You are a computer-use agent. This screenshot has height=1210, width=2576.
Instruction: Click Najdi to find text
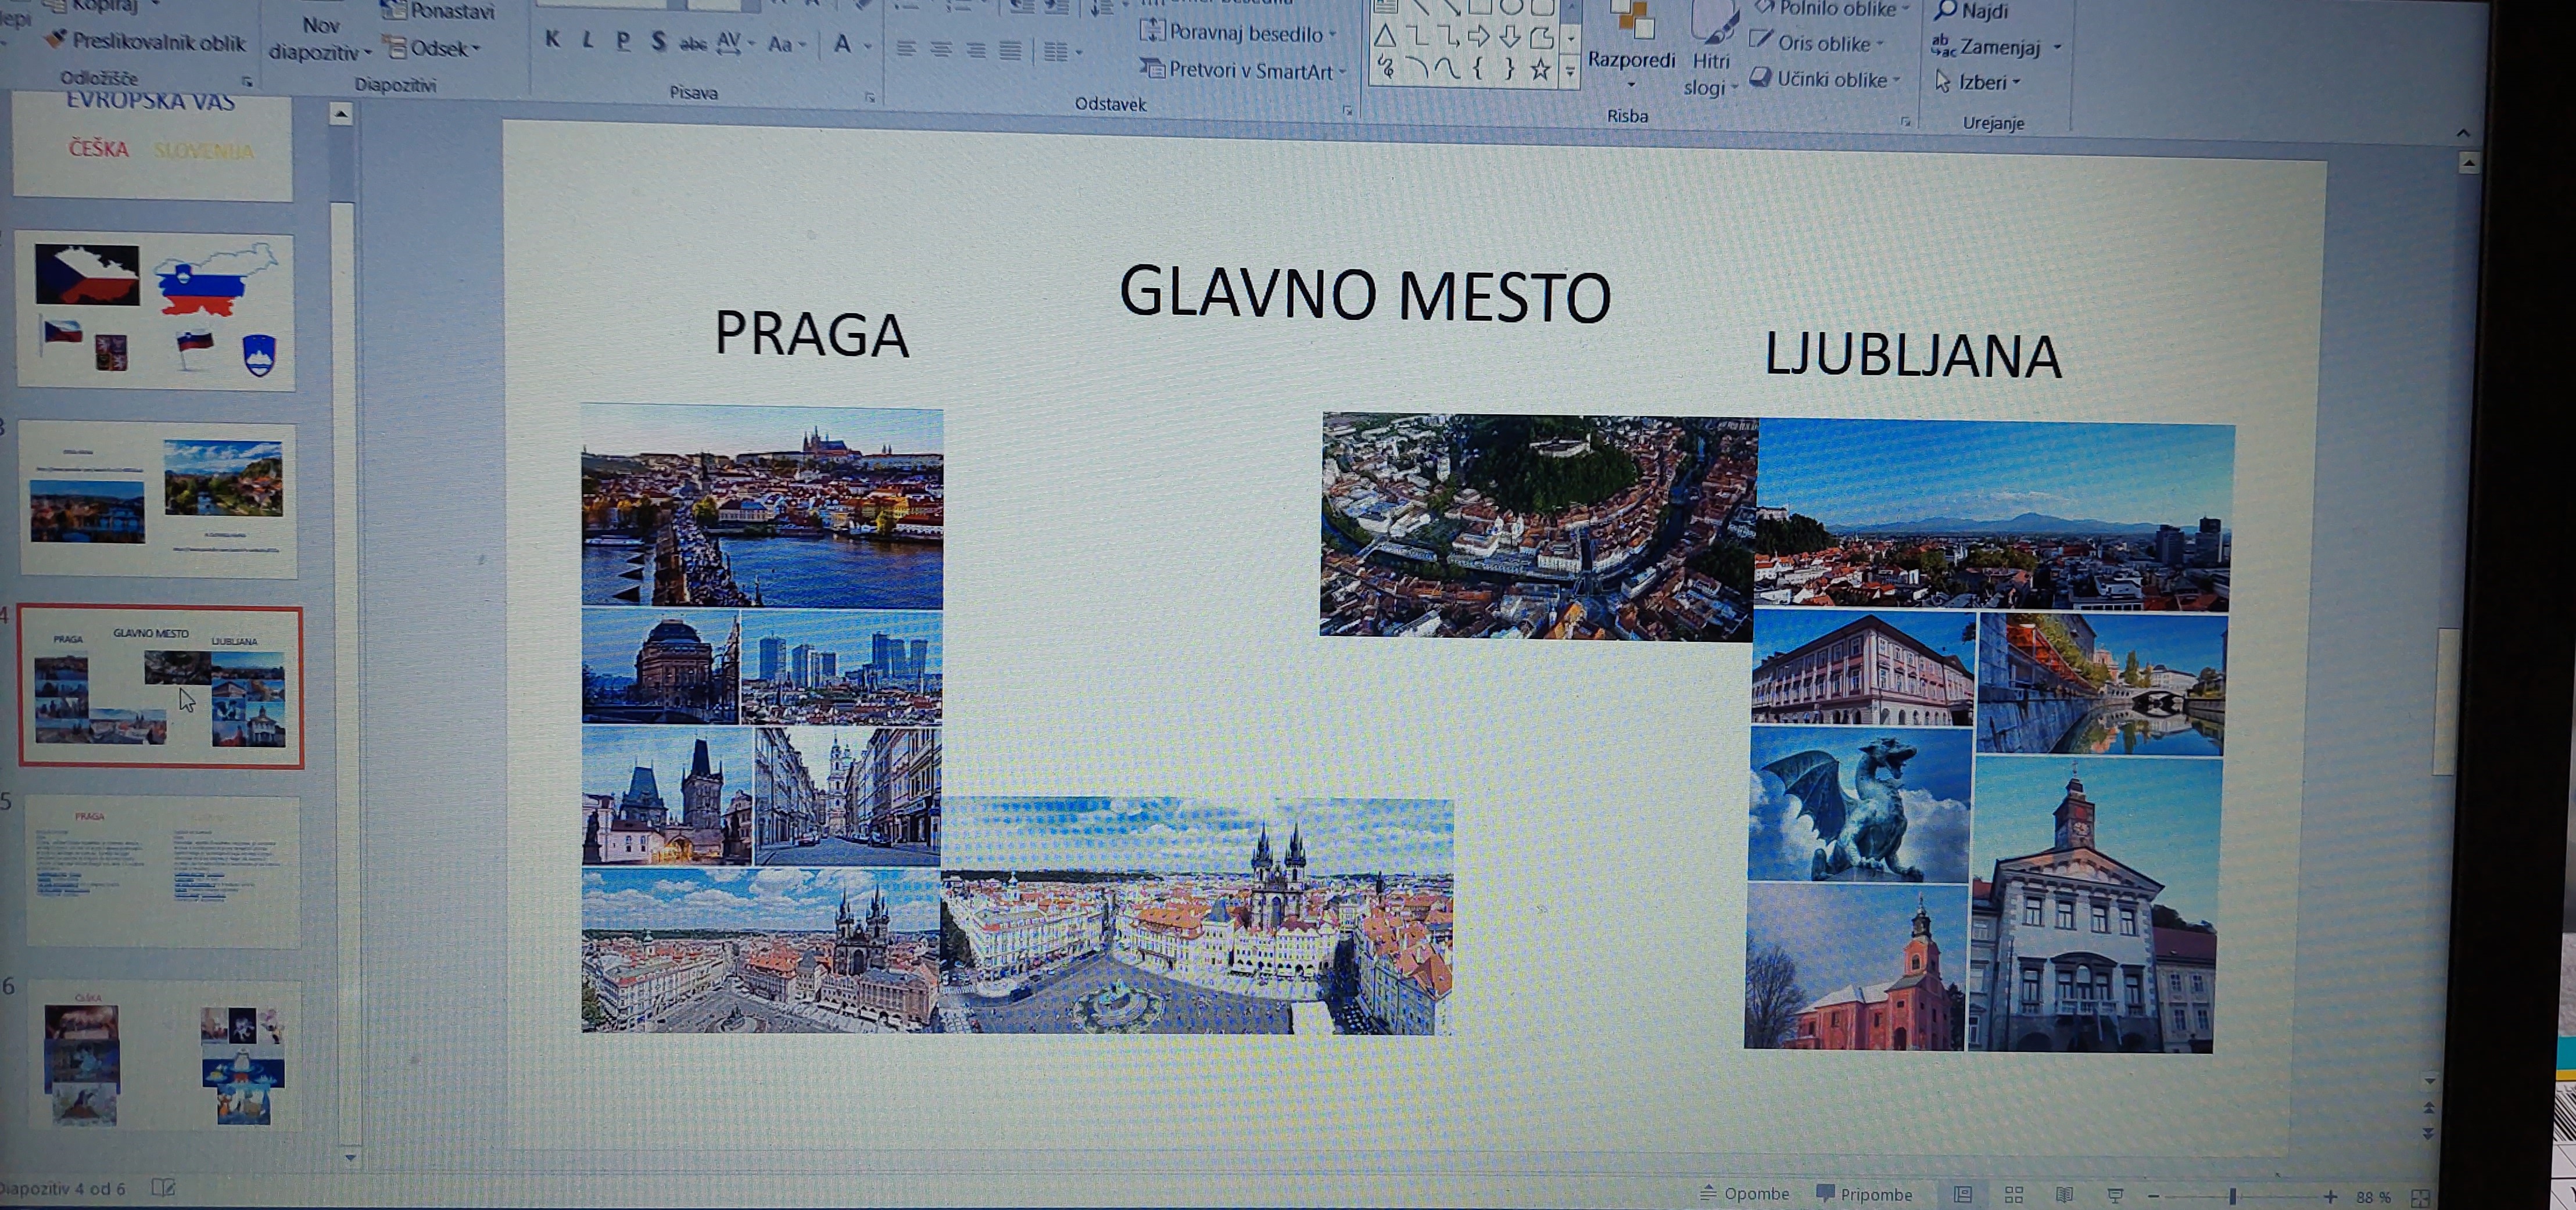1971,11
